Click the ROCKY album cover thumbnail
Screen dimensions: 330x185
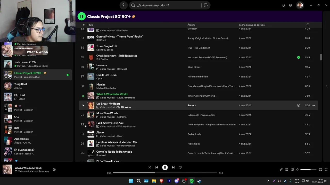[91, 38]
